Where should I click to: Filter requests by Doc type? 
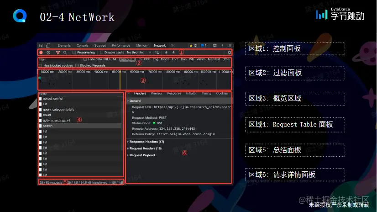pos(183,59)
